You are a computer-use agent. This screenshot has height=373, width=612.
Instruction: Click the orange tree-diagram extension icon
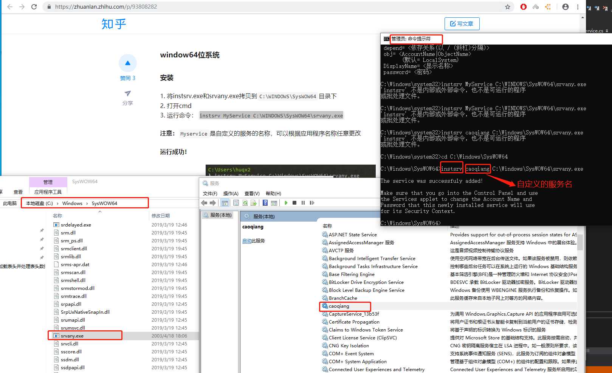[x=548, y=7]
